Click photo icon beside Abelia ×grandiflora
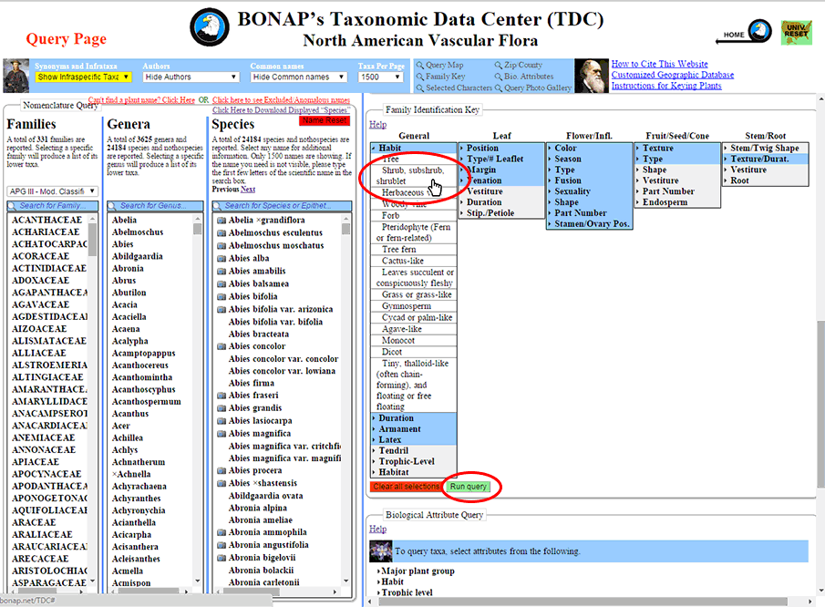The width and height of the screenshot is (825, 607). 222,221
